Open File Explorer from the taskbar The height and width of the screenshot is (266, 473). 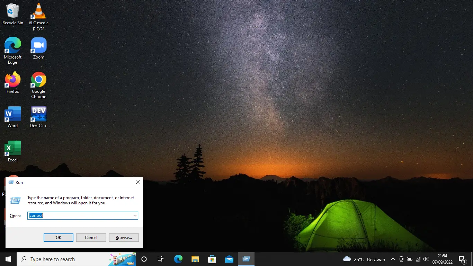195,259
